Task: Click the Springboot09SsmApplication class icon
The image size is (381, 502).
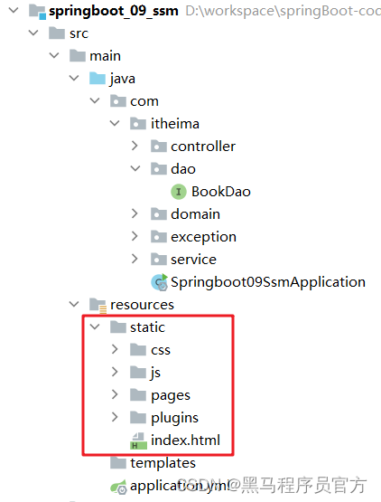Action: (x=159, y=282)
